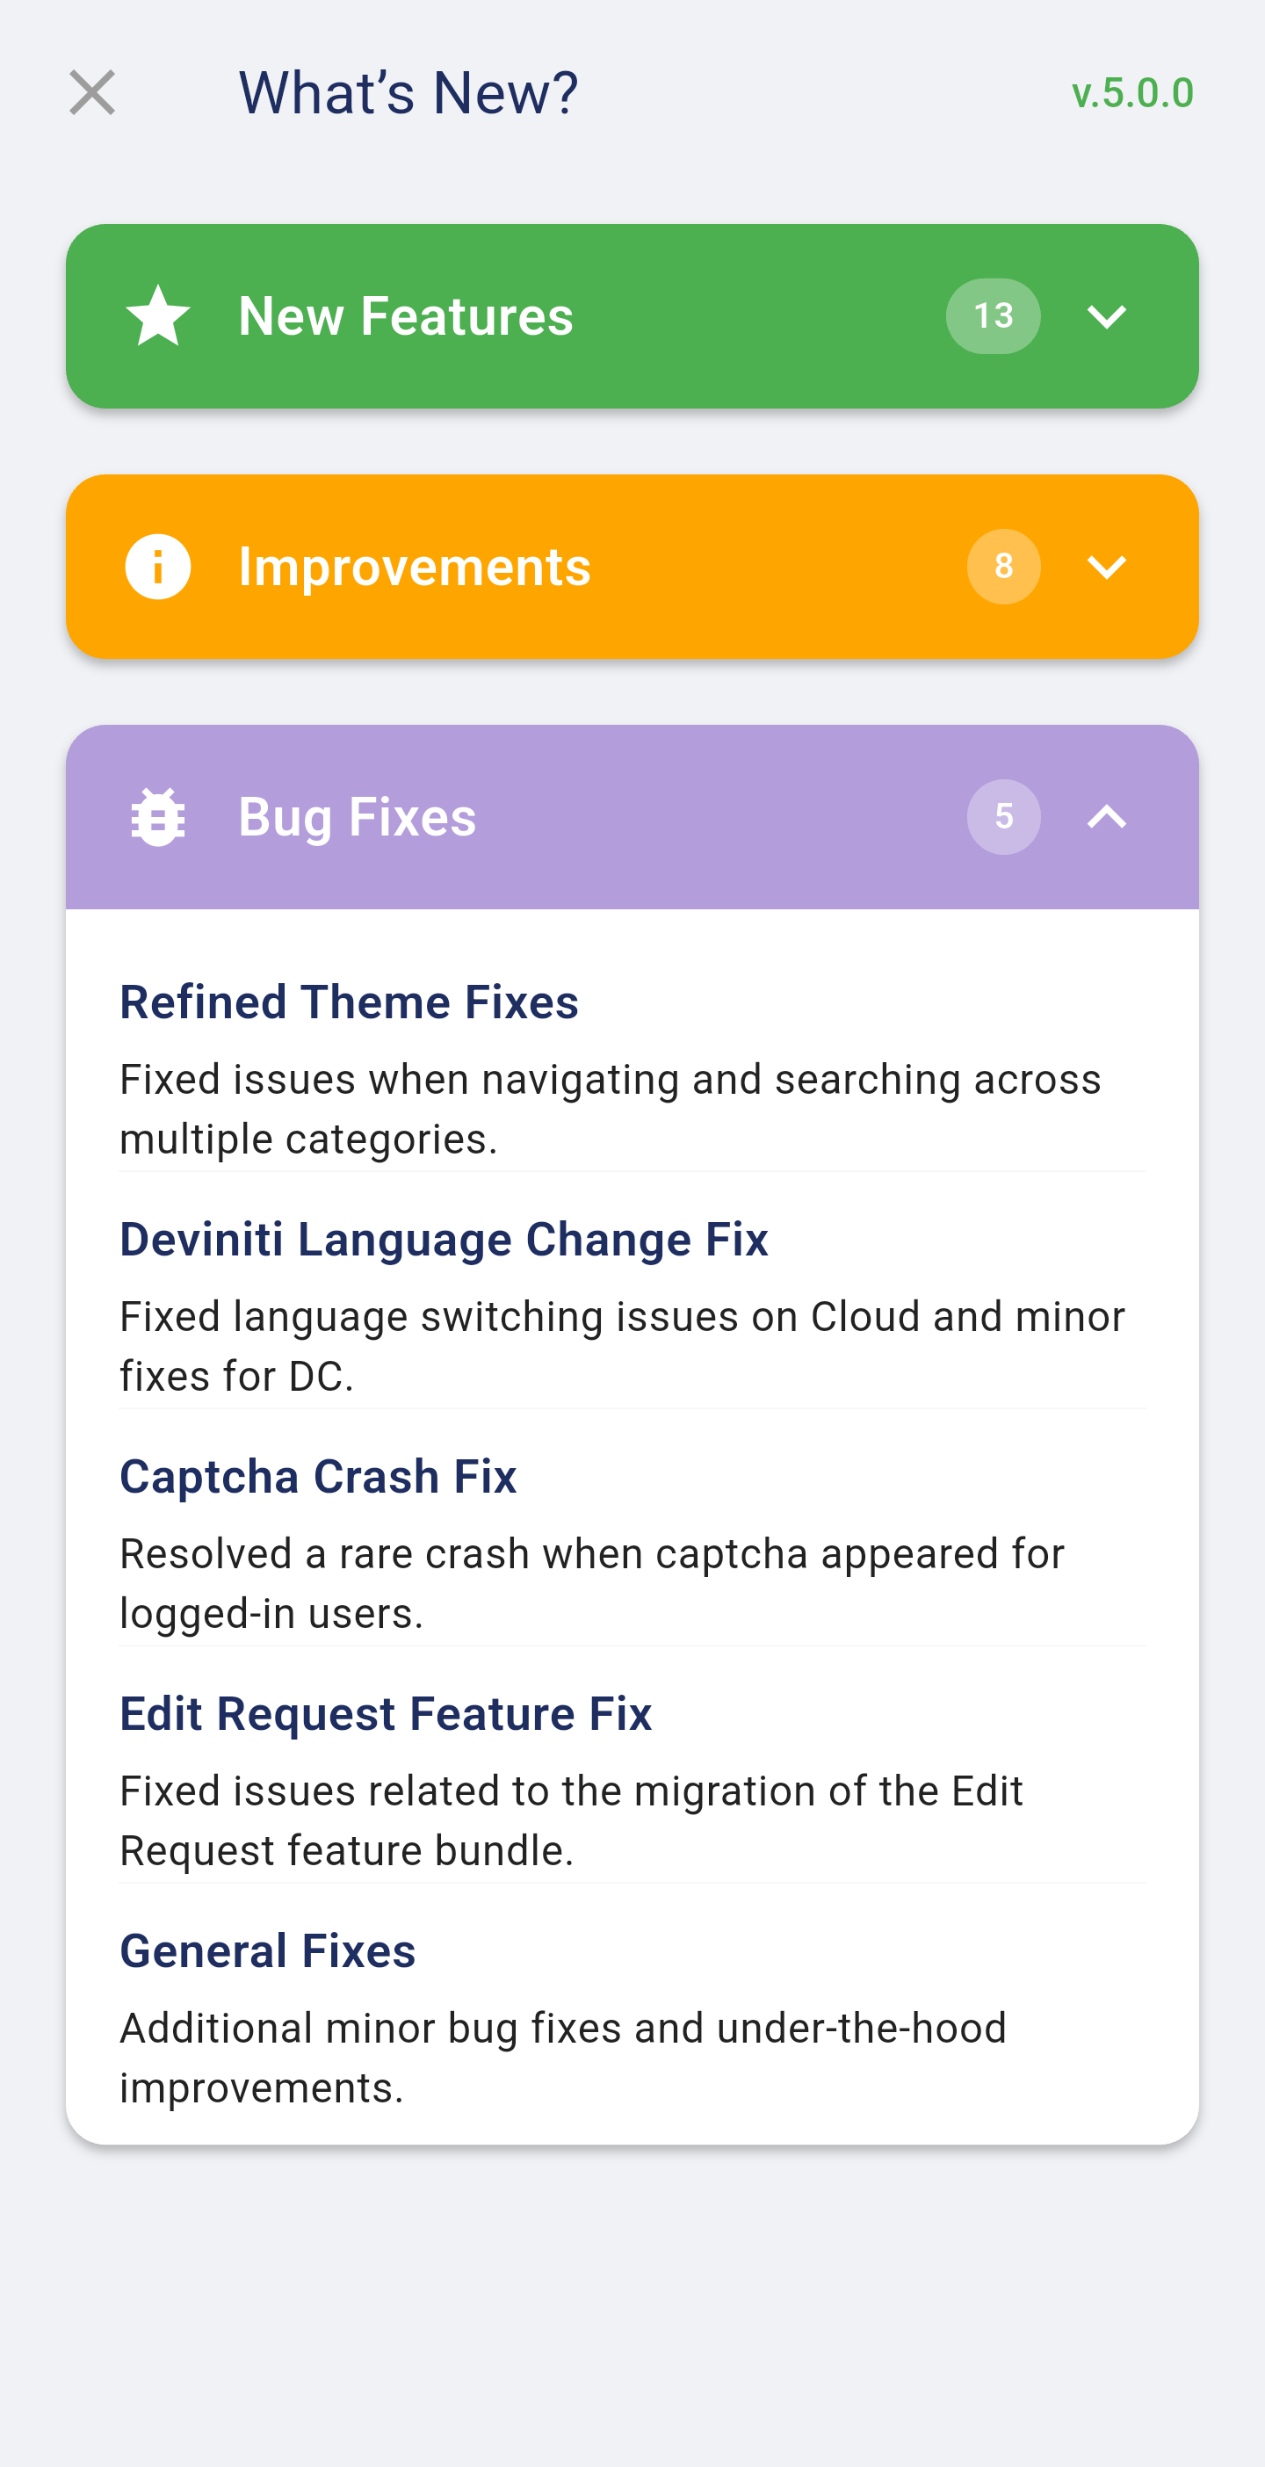Select the Edit Request Feature Fix entry
Viewport: 1265px width, 2467px height.
point(385,1713)
